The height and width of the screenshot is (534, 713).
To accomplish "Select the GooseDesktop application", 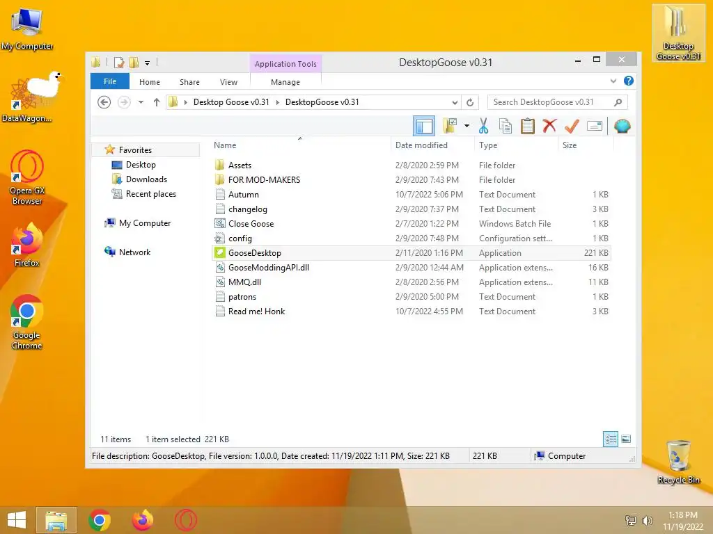I will coord(411,253).
